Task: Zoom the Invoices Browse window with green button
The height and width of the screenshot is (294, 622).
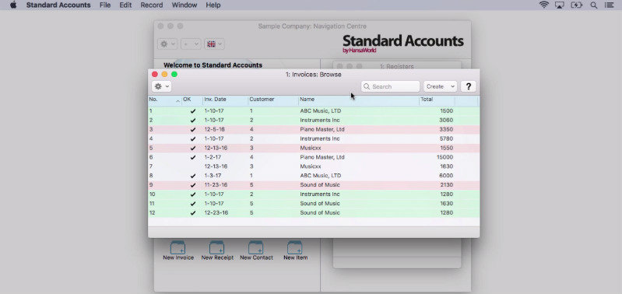Action: pos(174,74)
